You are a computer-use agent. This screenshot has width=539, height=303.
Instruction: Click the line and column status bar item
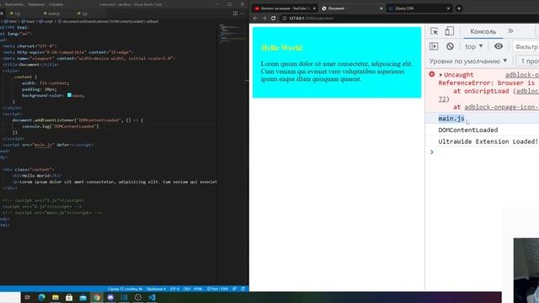pyautogui.click(x=125, y=289)
